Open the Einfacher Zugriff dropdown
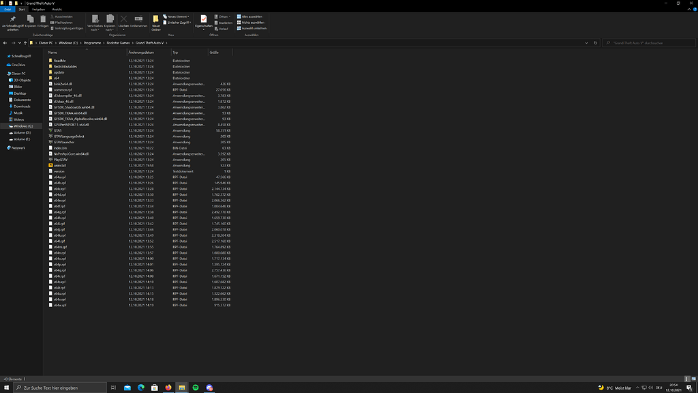Screen dimensions: 698x393 [x=177, y=23]
